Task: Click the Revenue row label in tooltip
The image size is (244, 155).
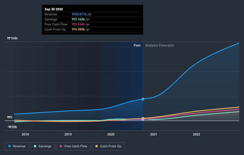Action: [51, 14]
